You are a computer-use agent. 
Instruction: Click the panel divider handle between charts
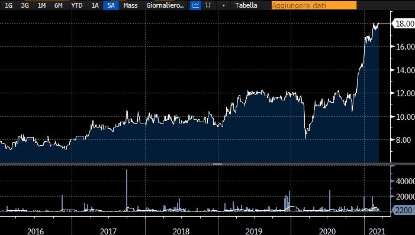click(217, 164)
